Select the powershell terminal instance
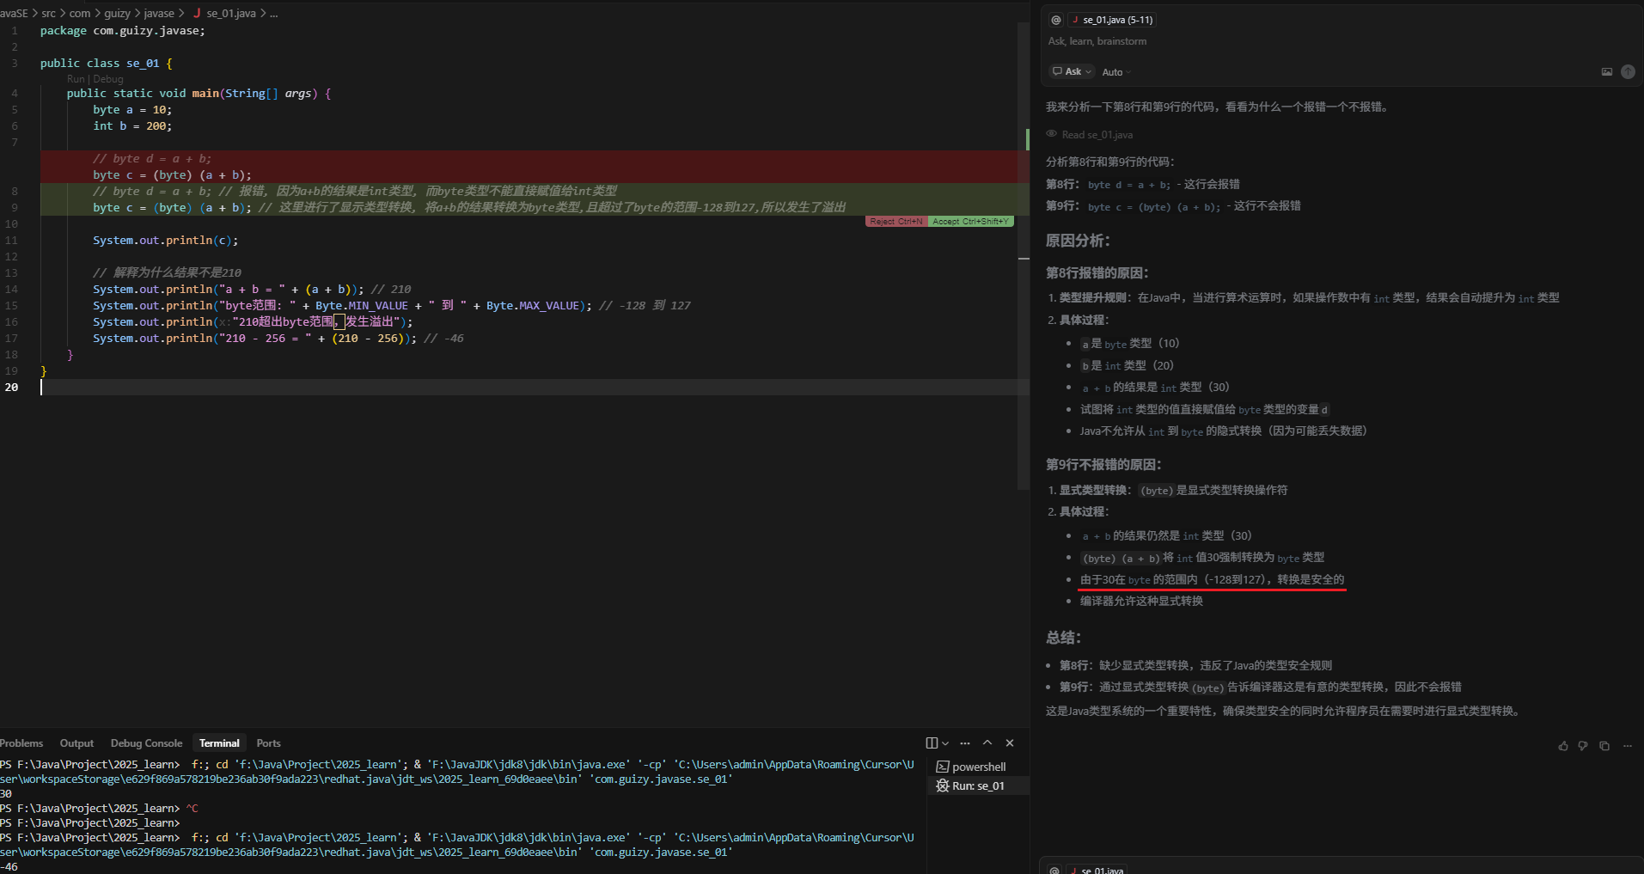Image resolution: width=1644 pixels, height=874 pixels. click(978, 767)
